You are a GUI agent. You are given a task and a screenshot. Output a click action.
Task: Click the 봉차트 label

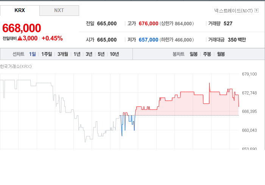(x=178, y=54)
